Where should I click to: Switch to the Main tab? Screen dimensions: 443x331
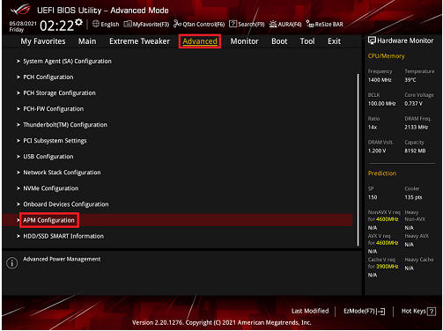pos(87,41)
